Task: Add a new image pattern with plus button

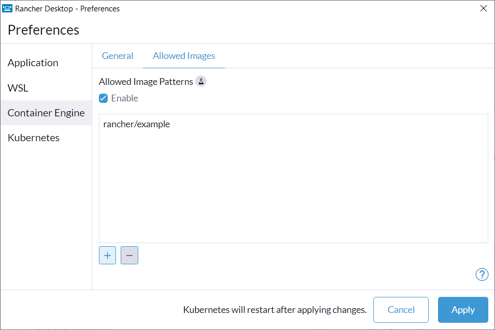Action: pyautogui.click(x=107, y=255)
